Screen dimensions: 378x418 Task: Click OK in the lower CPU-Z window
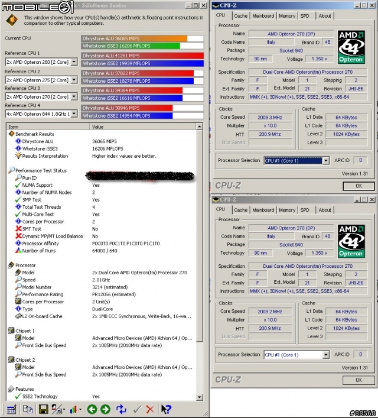[x=359, y=380]
